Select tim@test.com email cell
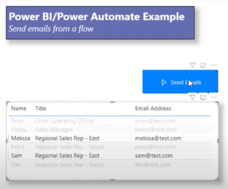Image resolution: width=228 pixels, height=189 pixels. (x=153, y=165)
